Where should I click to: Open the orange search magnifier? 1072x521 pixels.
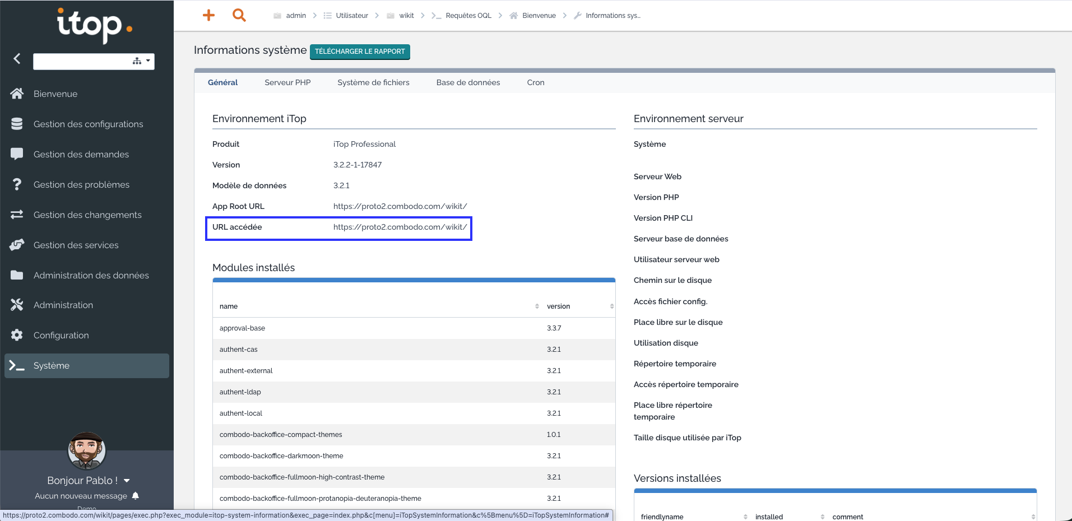pos(239,15)
